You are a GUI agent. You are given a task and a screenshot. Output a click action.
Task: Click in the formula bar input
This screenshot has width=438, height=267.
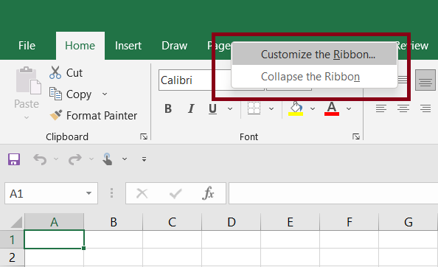pos(333,193)
